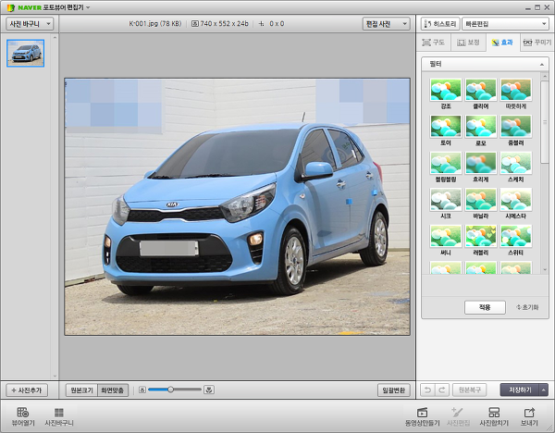
Task: Open the 빠른편집 combo box
Action: click(505, 24)
